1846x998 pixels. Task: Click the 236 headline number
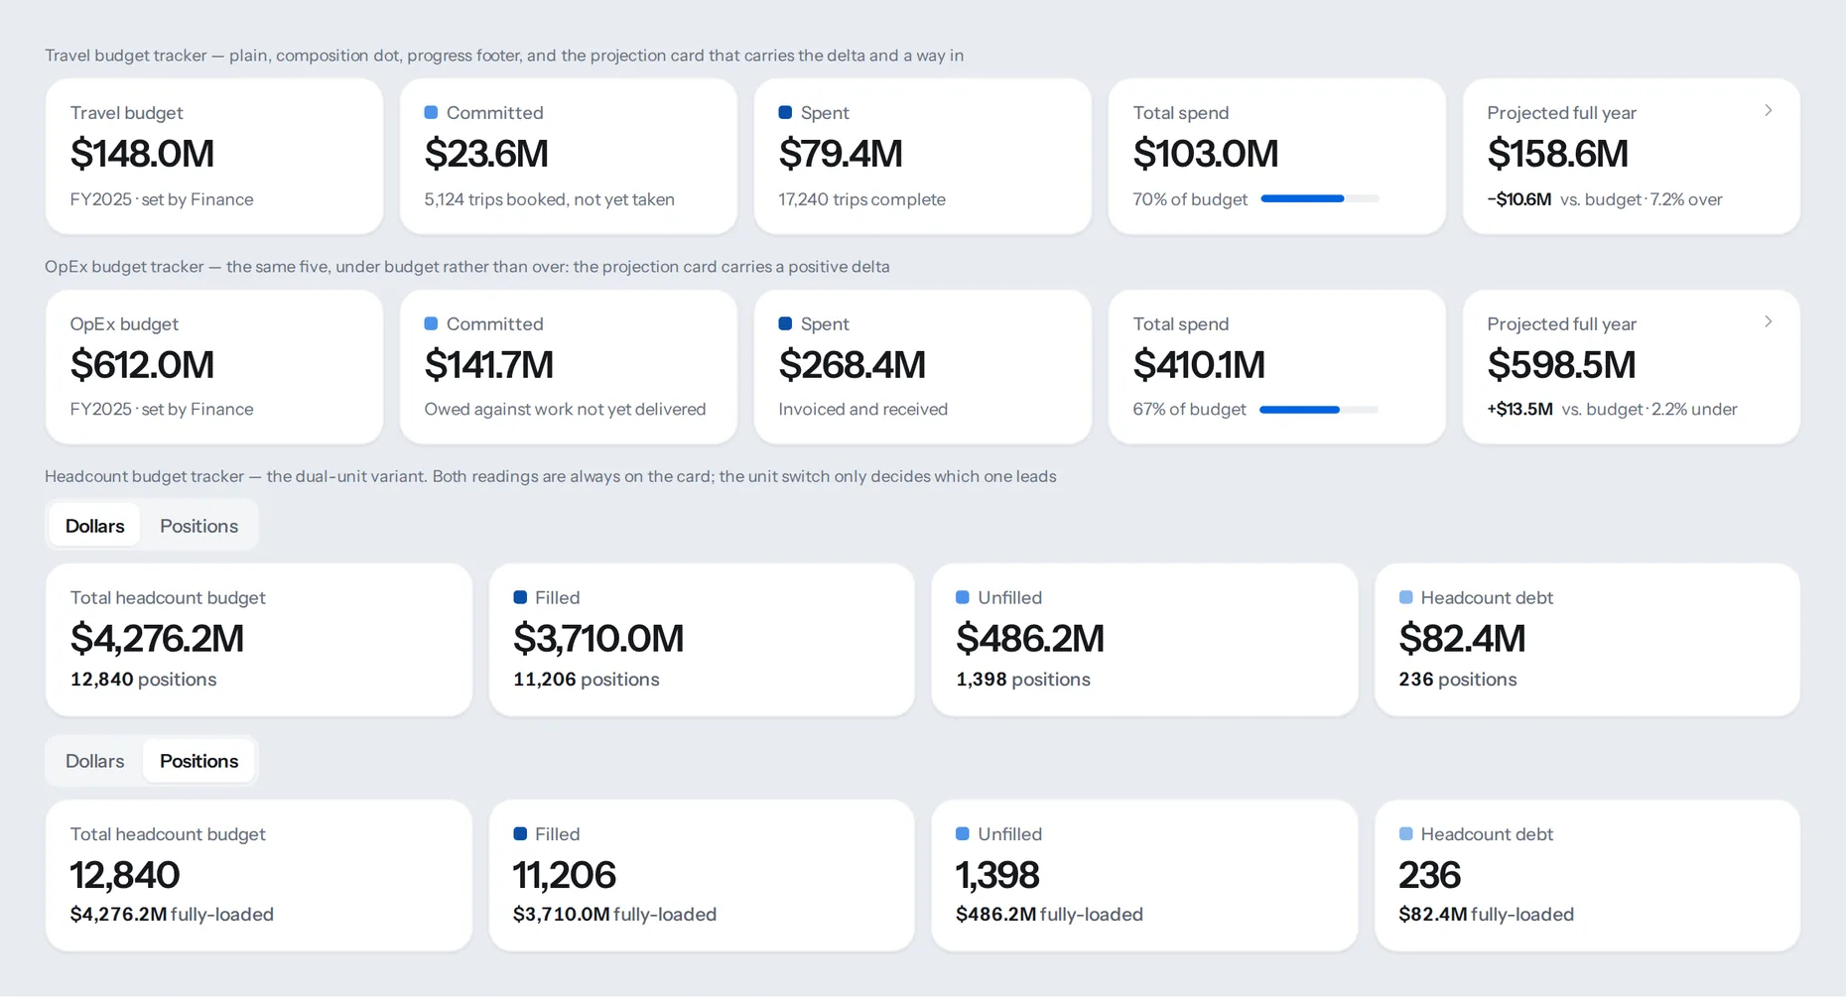coord(1429,875)
